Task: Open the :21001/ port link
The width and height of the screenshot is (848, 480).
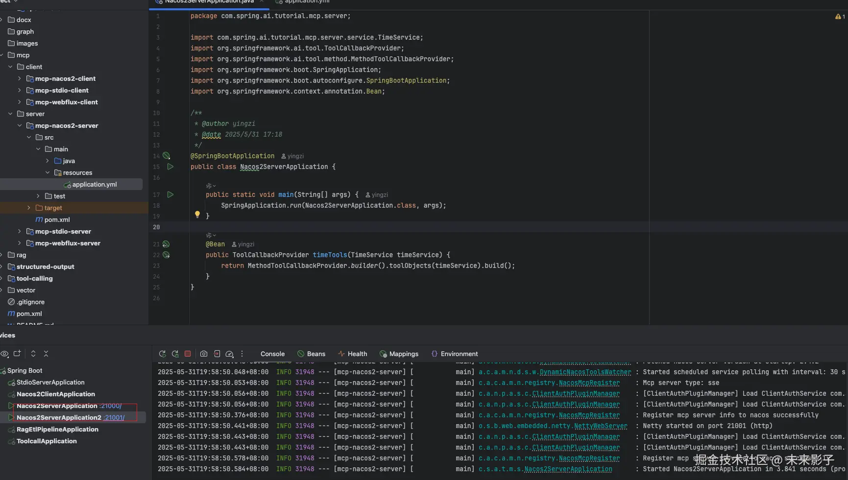Action: coord(115,417)
